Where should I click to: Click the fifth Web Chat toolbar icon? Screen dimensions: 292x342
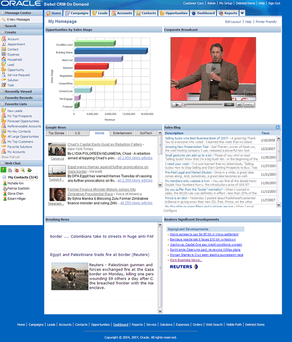coord(29,170)
